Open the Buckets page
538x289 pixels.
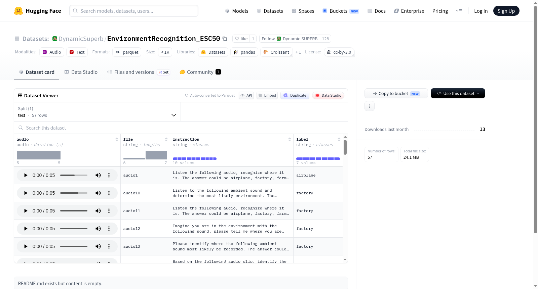[341, 11]
